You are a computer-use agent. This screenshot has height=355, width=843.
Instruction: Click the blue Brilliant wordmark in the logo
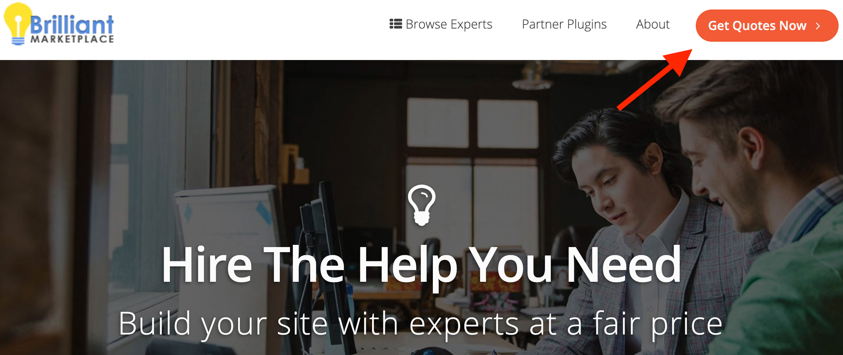[72, 25]
